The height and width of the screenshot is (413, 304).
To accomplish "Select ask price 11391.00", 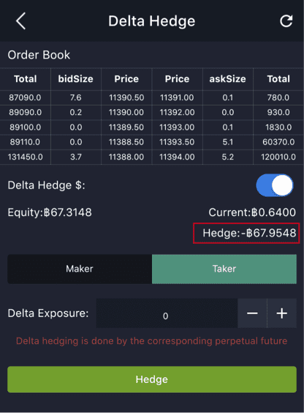I will [x=177, y=97].
